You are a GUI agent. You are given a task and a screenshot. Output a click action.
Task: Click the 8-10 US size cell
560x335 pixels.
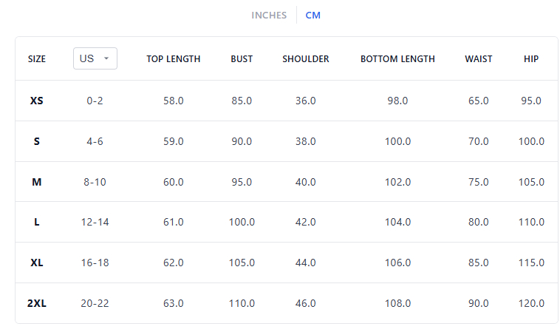pyautogui.click(x=95, y=182)
